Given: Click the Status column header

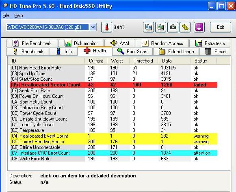Looking at the screenshot, I should [x=204, y=61].
